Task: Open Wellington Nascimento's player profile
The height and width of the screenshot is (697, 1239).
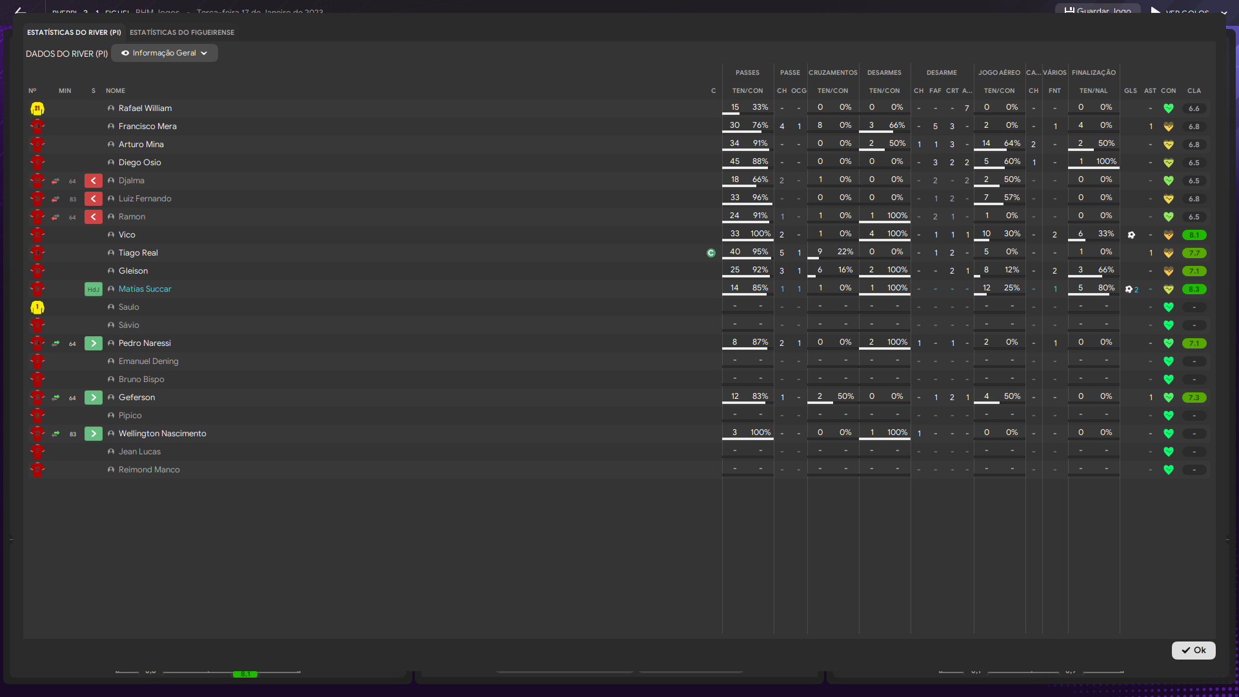Action: click(x=162, y=434)
